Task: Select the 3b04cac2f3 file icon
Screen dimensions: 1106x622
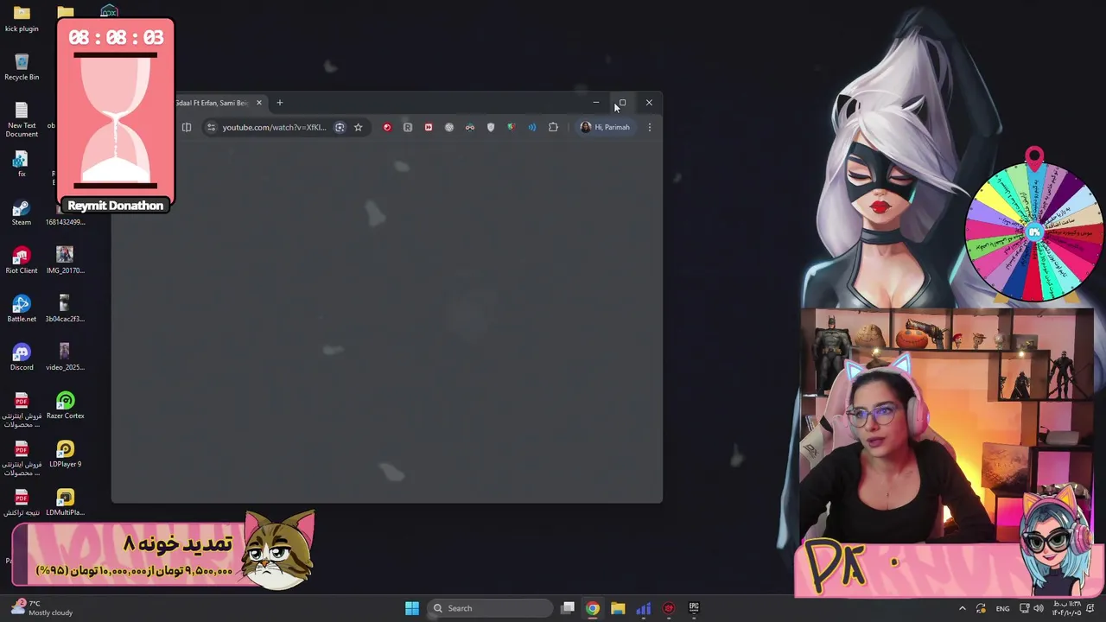Action: 65,308
